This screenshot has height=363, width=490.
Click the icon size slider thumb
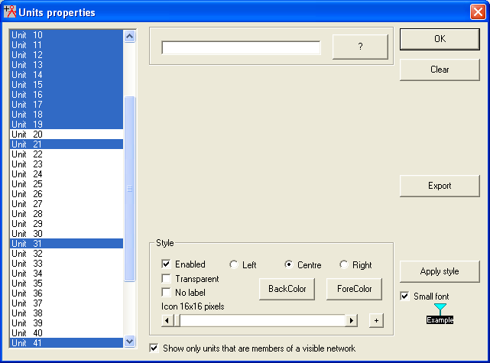pyautogui.click(x=177, y=321)
